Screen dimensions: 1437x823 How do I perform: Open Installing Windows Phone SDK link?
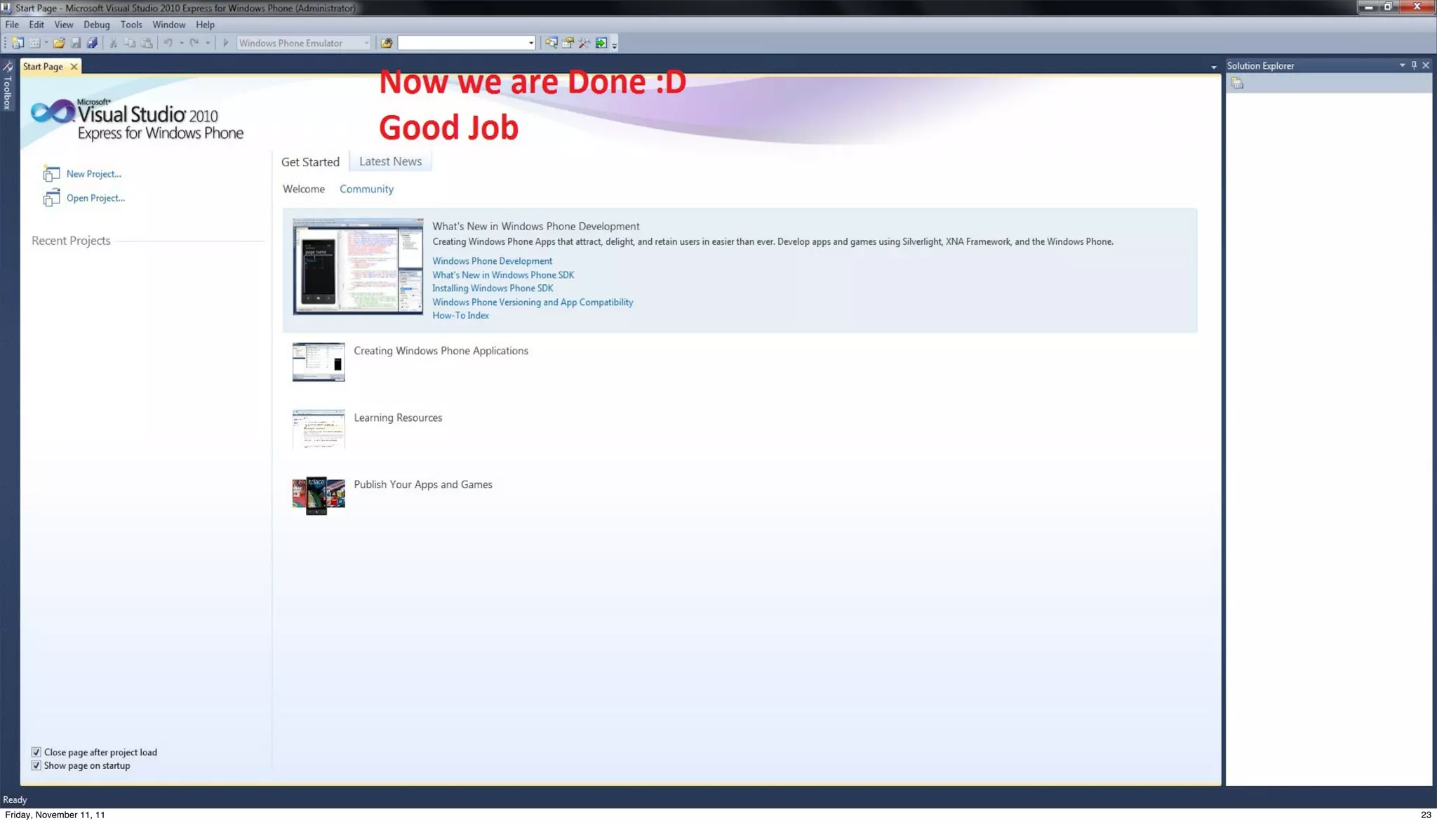[492, 288]
